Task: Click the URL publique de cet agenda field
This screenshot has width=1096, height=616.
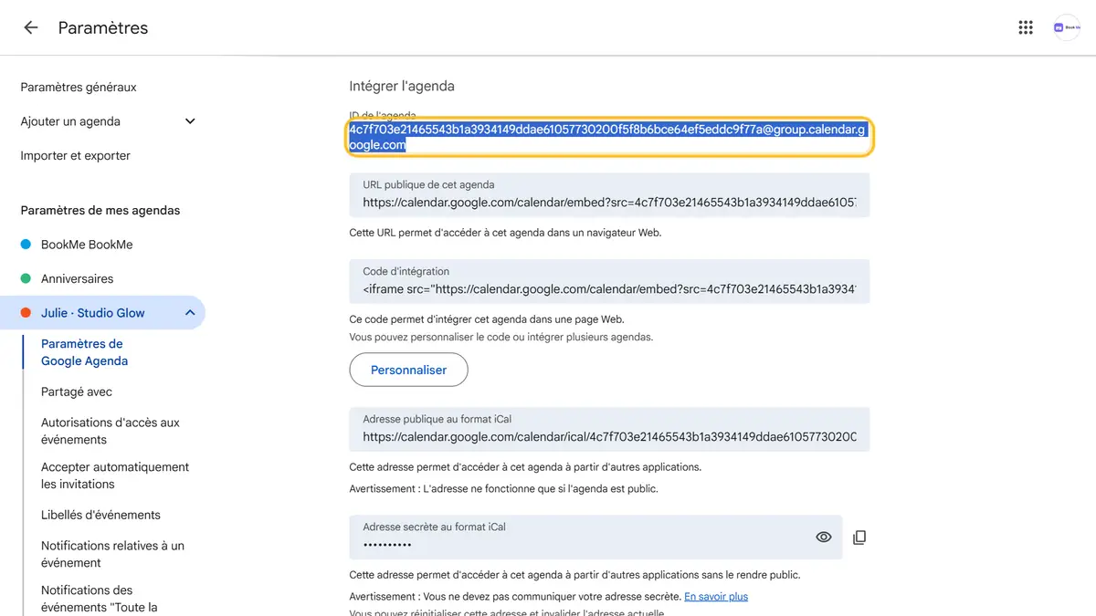Action: pyautogui.click(x=609, y=194)
